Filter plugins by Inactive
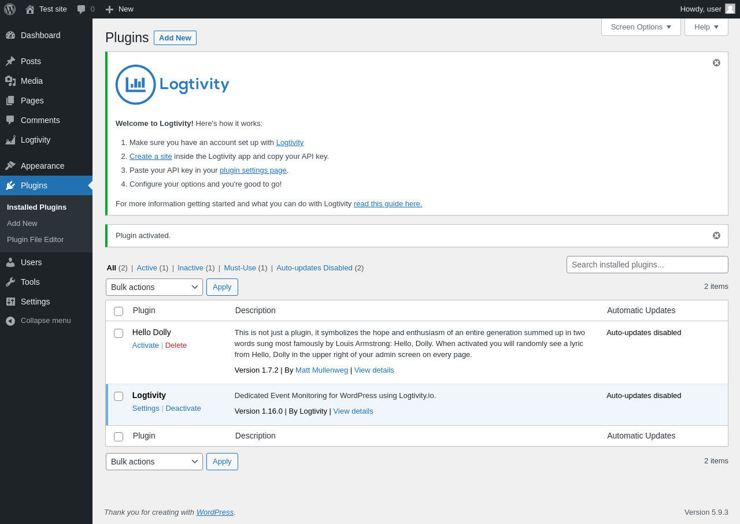Viewport: 740px width, 524px height. click(190, 267)
